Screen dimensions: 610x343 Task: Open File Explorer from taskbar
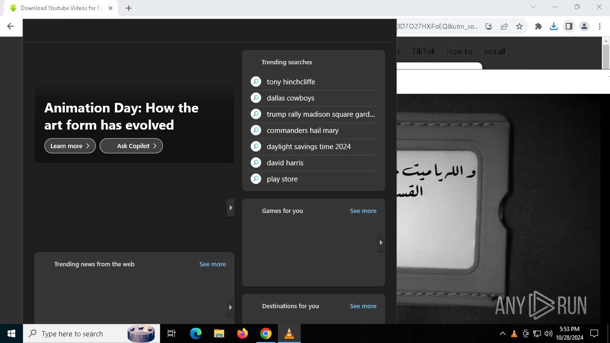tap(219, 333)
